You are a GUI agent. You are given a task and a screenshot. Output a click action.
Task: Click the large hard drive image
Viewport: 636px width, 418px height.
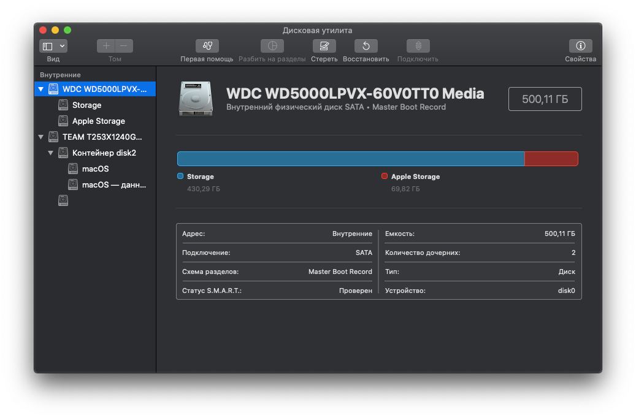[196, 99]
